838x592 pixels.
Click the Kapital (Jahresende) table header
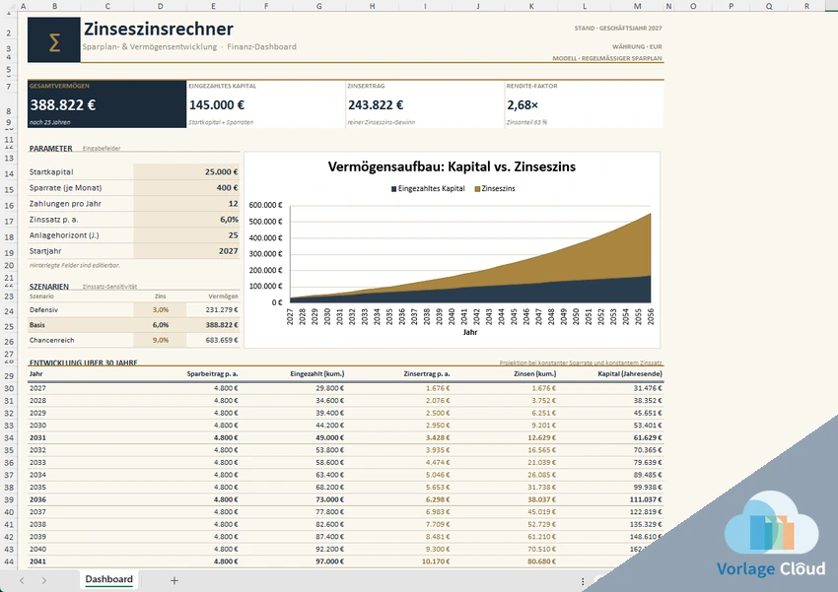pyautogui.click(x=630, y=373)
